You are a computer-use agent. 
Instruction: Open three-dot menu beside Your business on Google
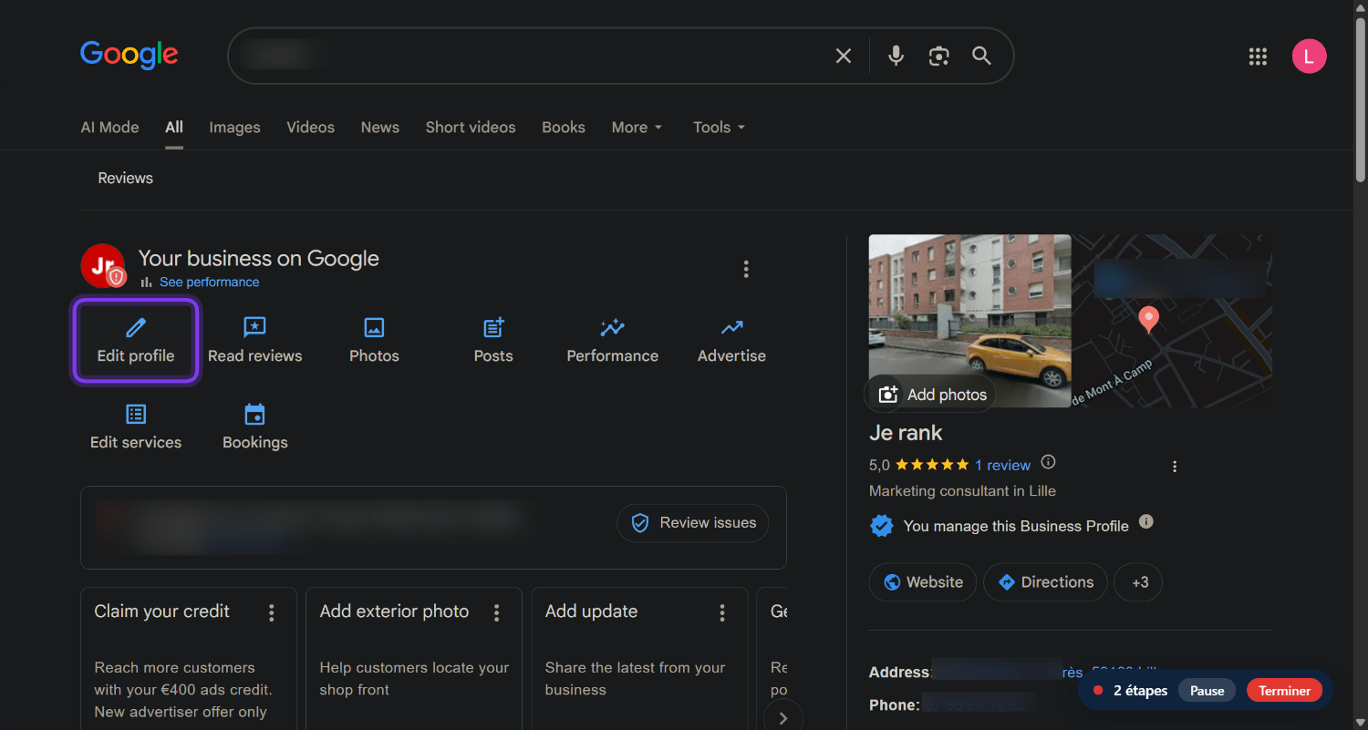(746, 269)
